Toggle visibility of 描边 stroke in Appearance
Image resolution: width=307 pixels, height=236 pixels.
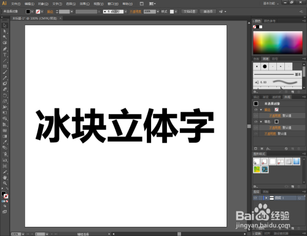coord(255,110)
